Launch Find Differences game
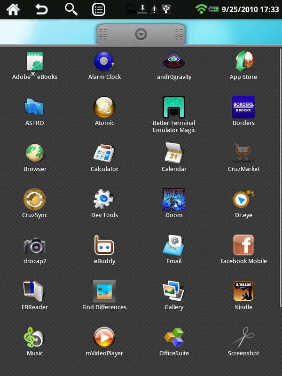The image size is (282, 376). 104,291
